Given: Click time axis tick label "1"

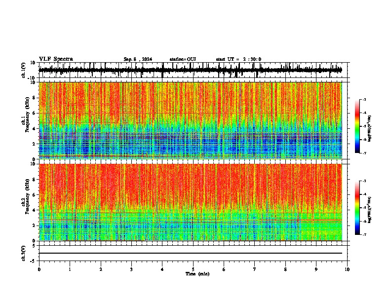Looking at the screenshot, I should point(70,269).
